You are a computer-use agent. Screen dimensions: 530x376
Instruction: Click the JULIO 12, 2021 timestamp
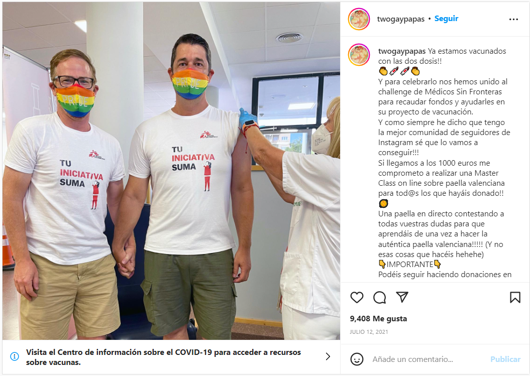pos(369,332)
